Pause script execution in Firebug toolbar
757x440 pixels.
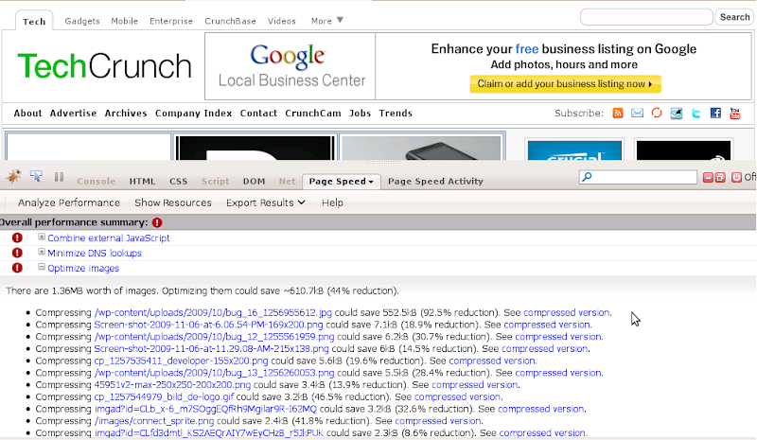pos(59,177)
